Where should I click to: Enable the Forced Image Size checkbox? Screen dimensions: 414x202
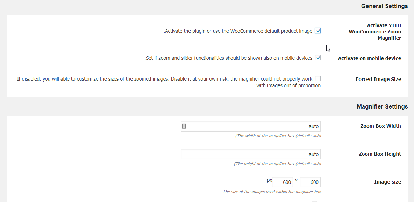click(318, 78)
